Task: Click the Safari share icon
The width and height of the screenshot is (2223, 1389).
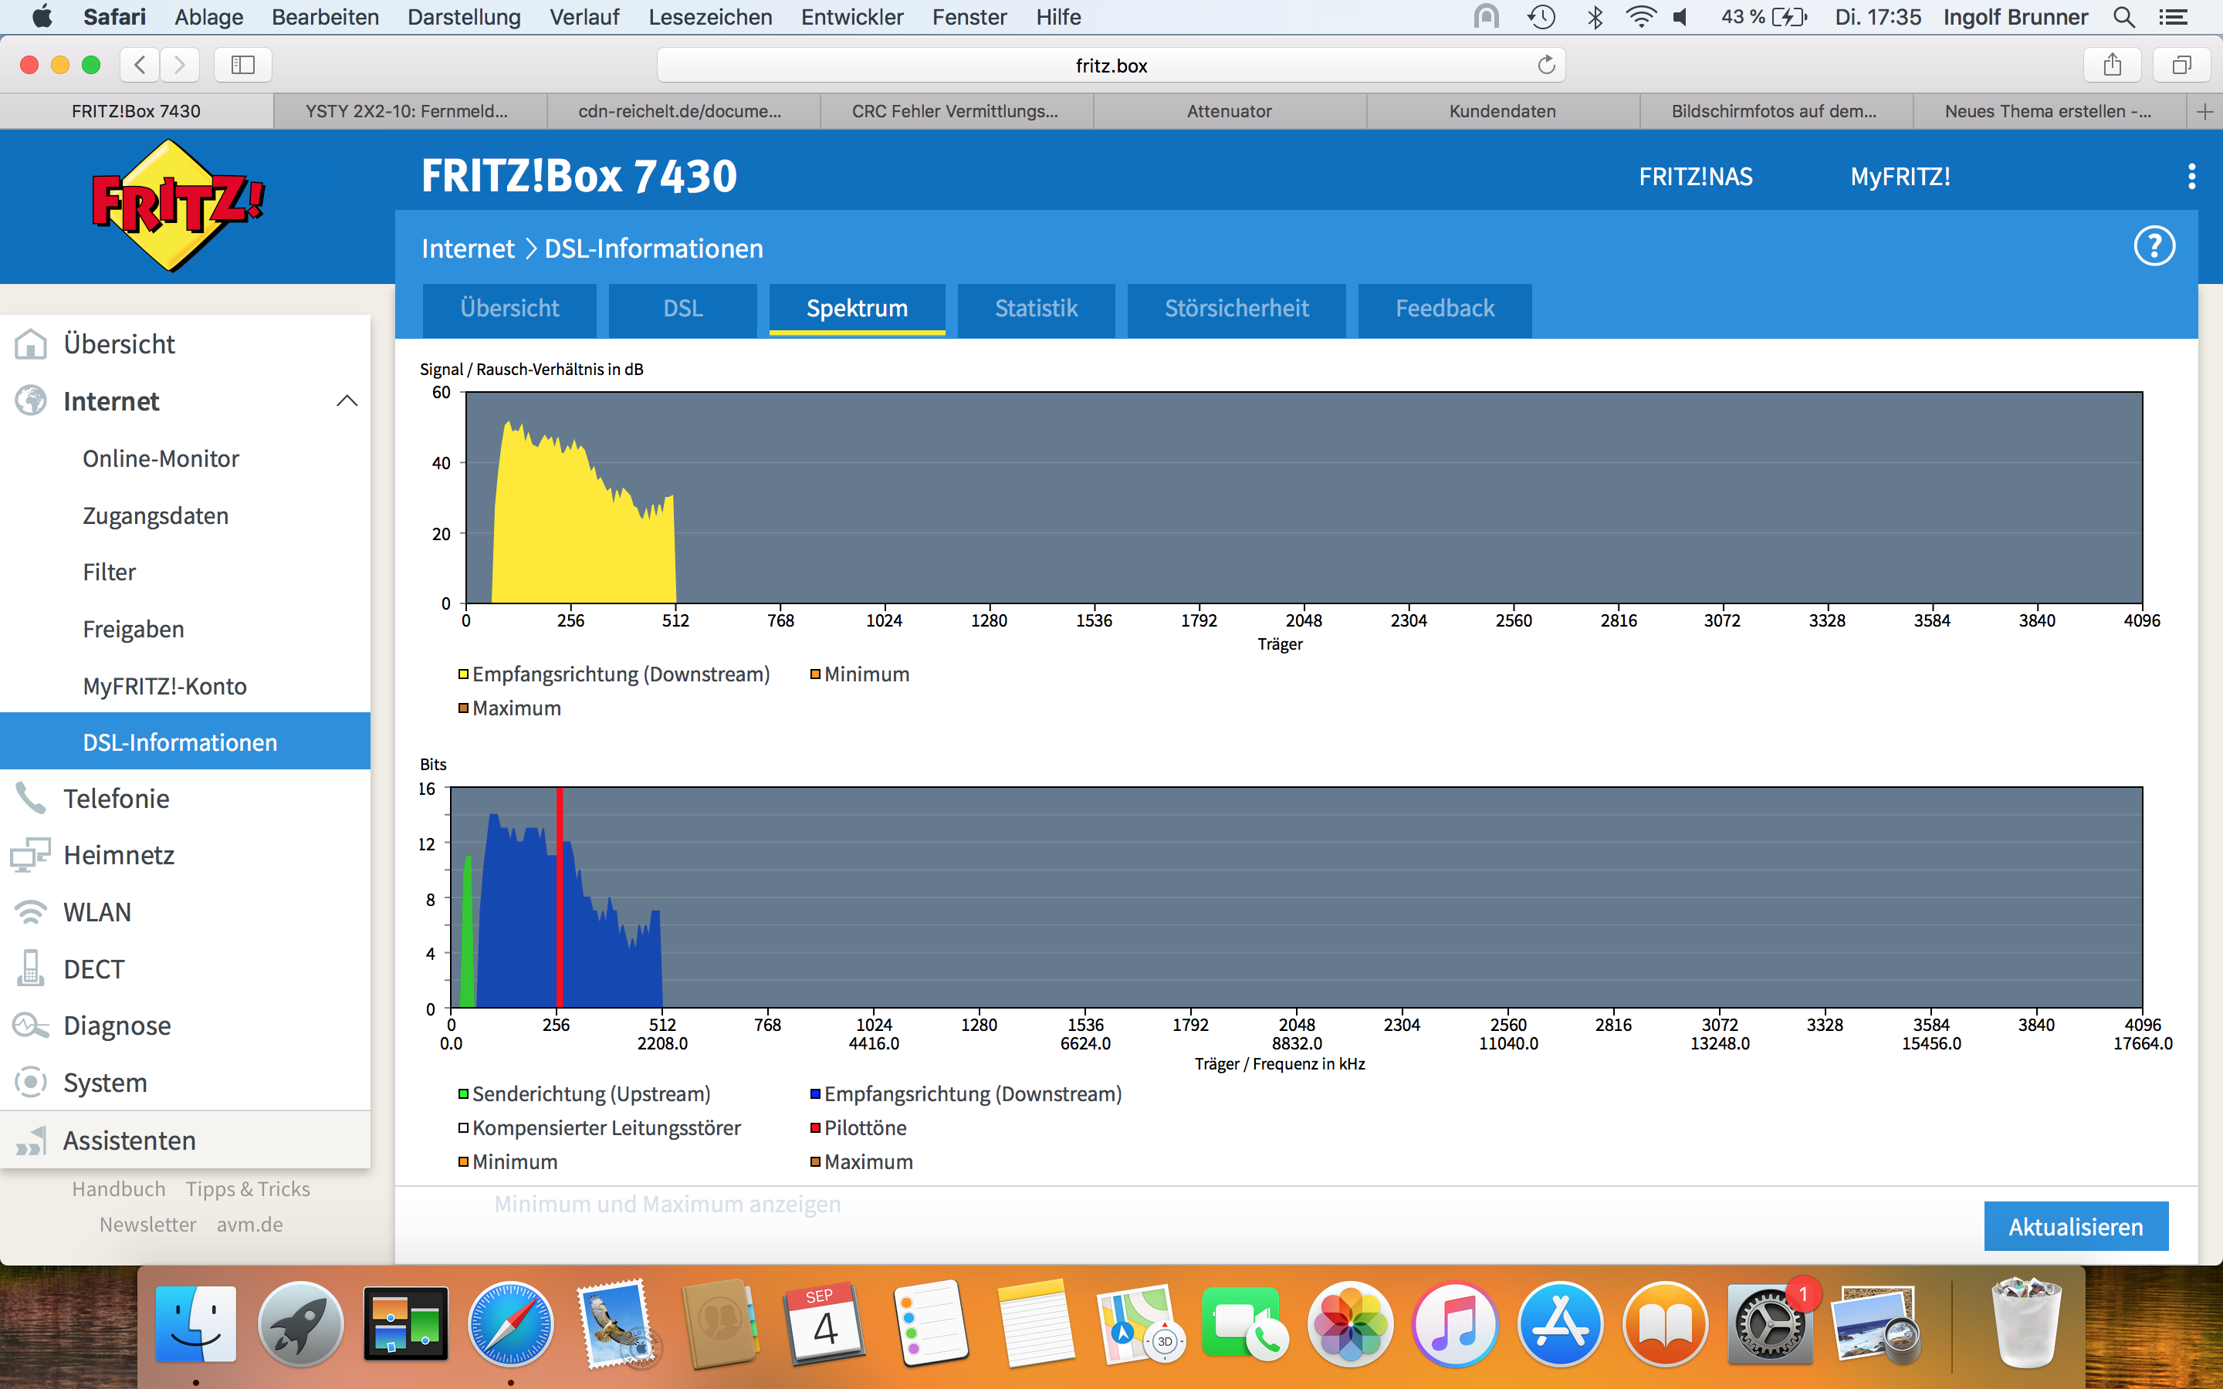Action: click(x=2112, y=66)
